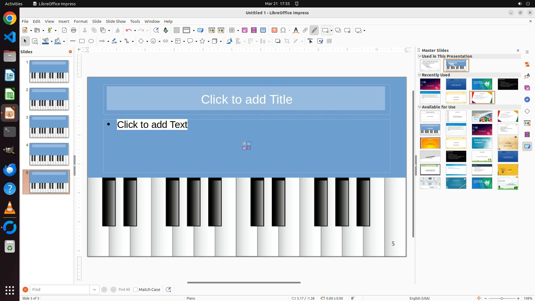Click the Print icon in toolbar

(74, 30)
